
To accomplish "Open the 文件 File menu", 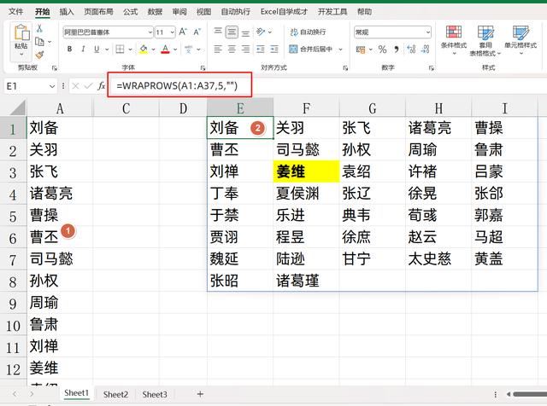I will pyautogui.click(x=15, y=12).
